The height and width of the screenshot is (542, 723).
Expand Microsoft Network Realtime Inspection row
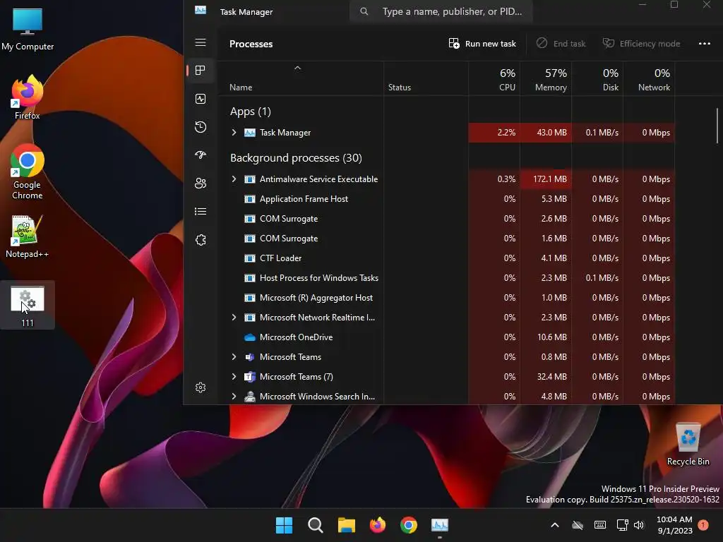(234, 317)
